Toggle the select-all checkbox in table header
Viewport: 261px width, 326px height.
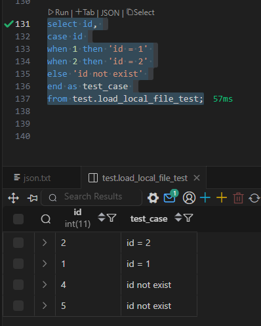coord(18,219)
